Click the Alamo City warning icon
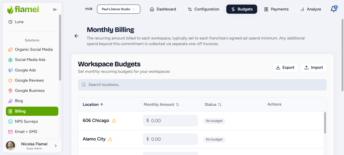Viewport: 344px width, 155px height. tap(110, 139)
